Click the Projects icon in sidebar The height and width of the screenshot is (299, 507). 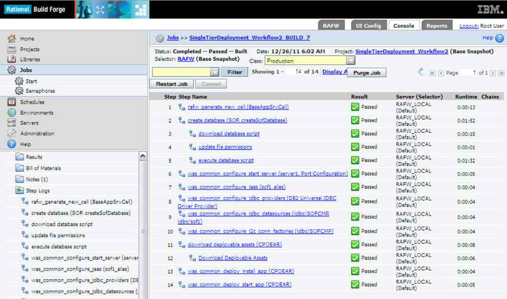point(12,49)
